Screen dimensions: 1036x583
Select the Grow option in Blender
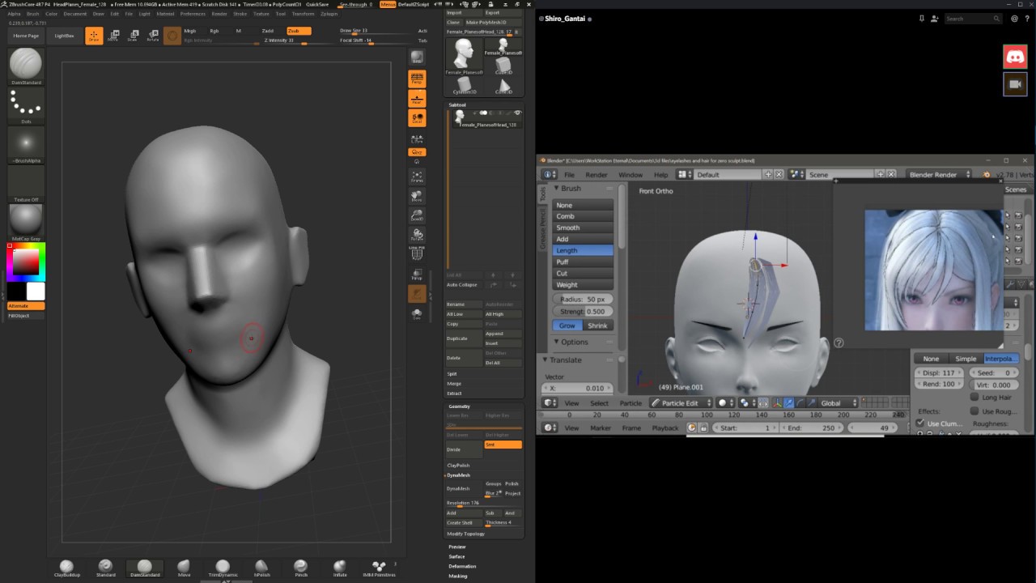pos(567,326)
